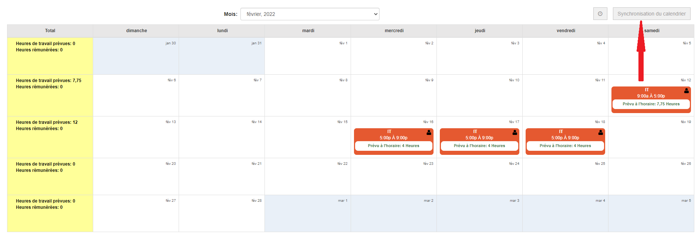Click the clock icon button
698x238 pixels.
600,14
